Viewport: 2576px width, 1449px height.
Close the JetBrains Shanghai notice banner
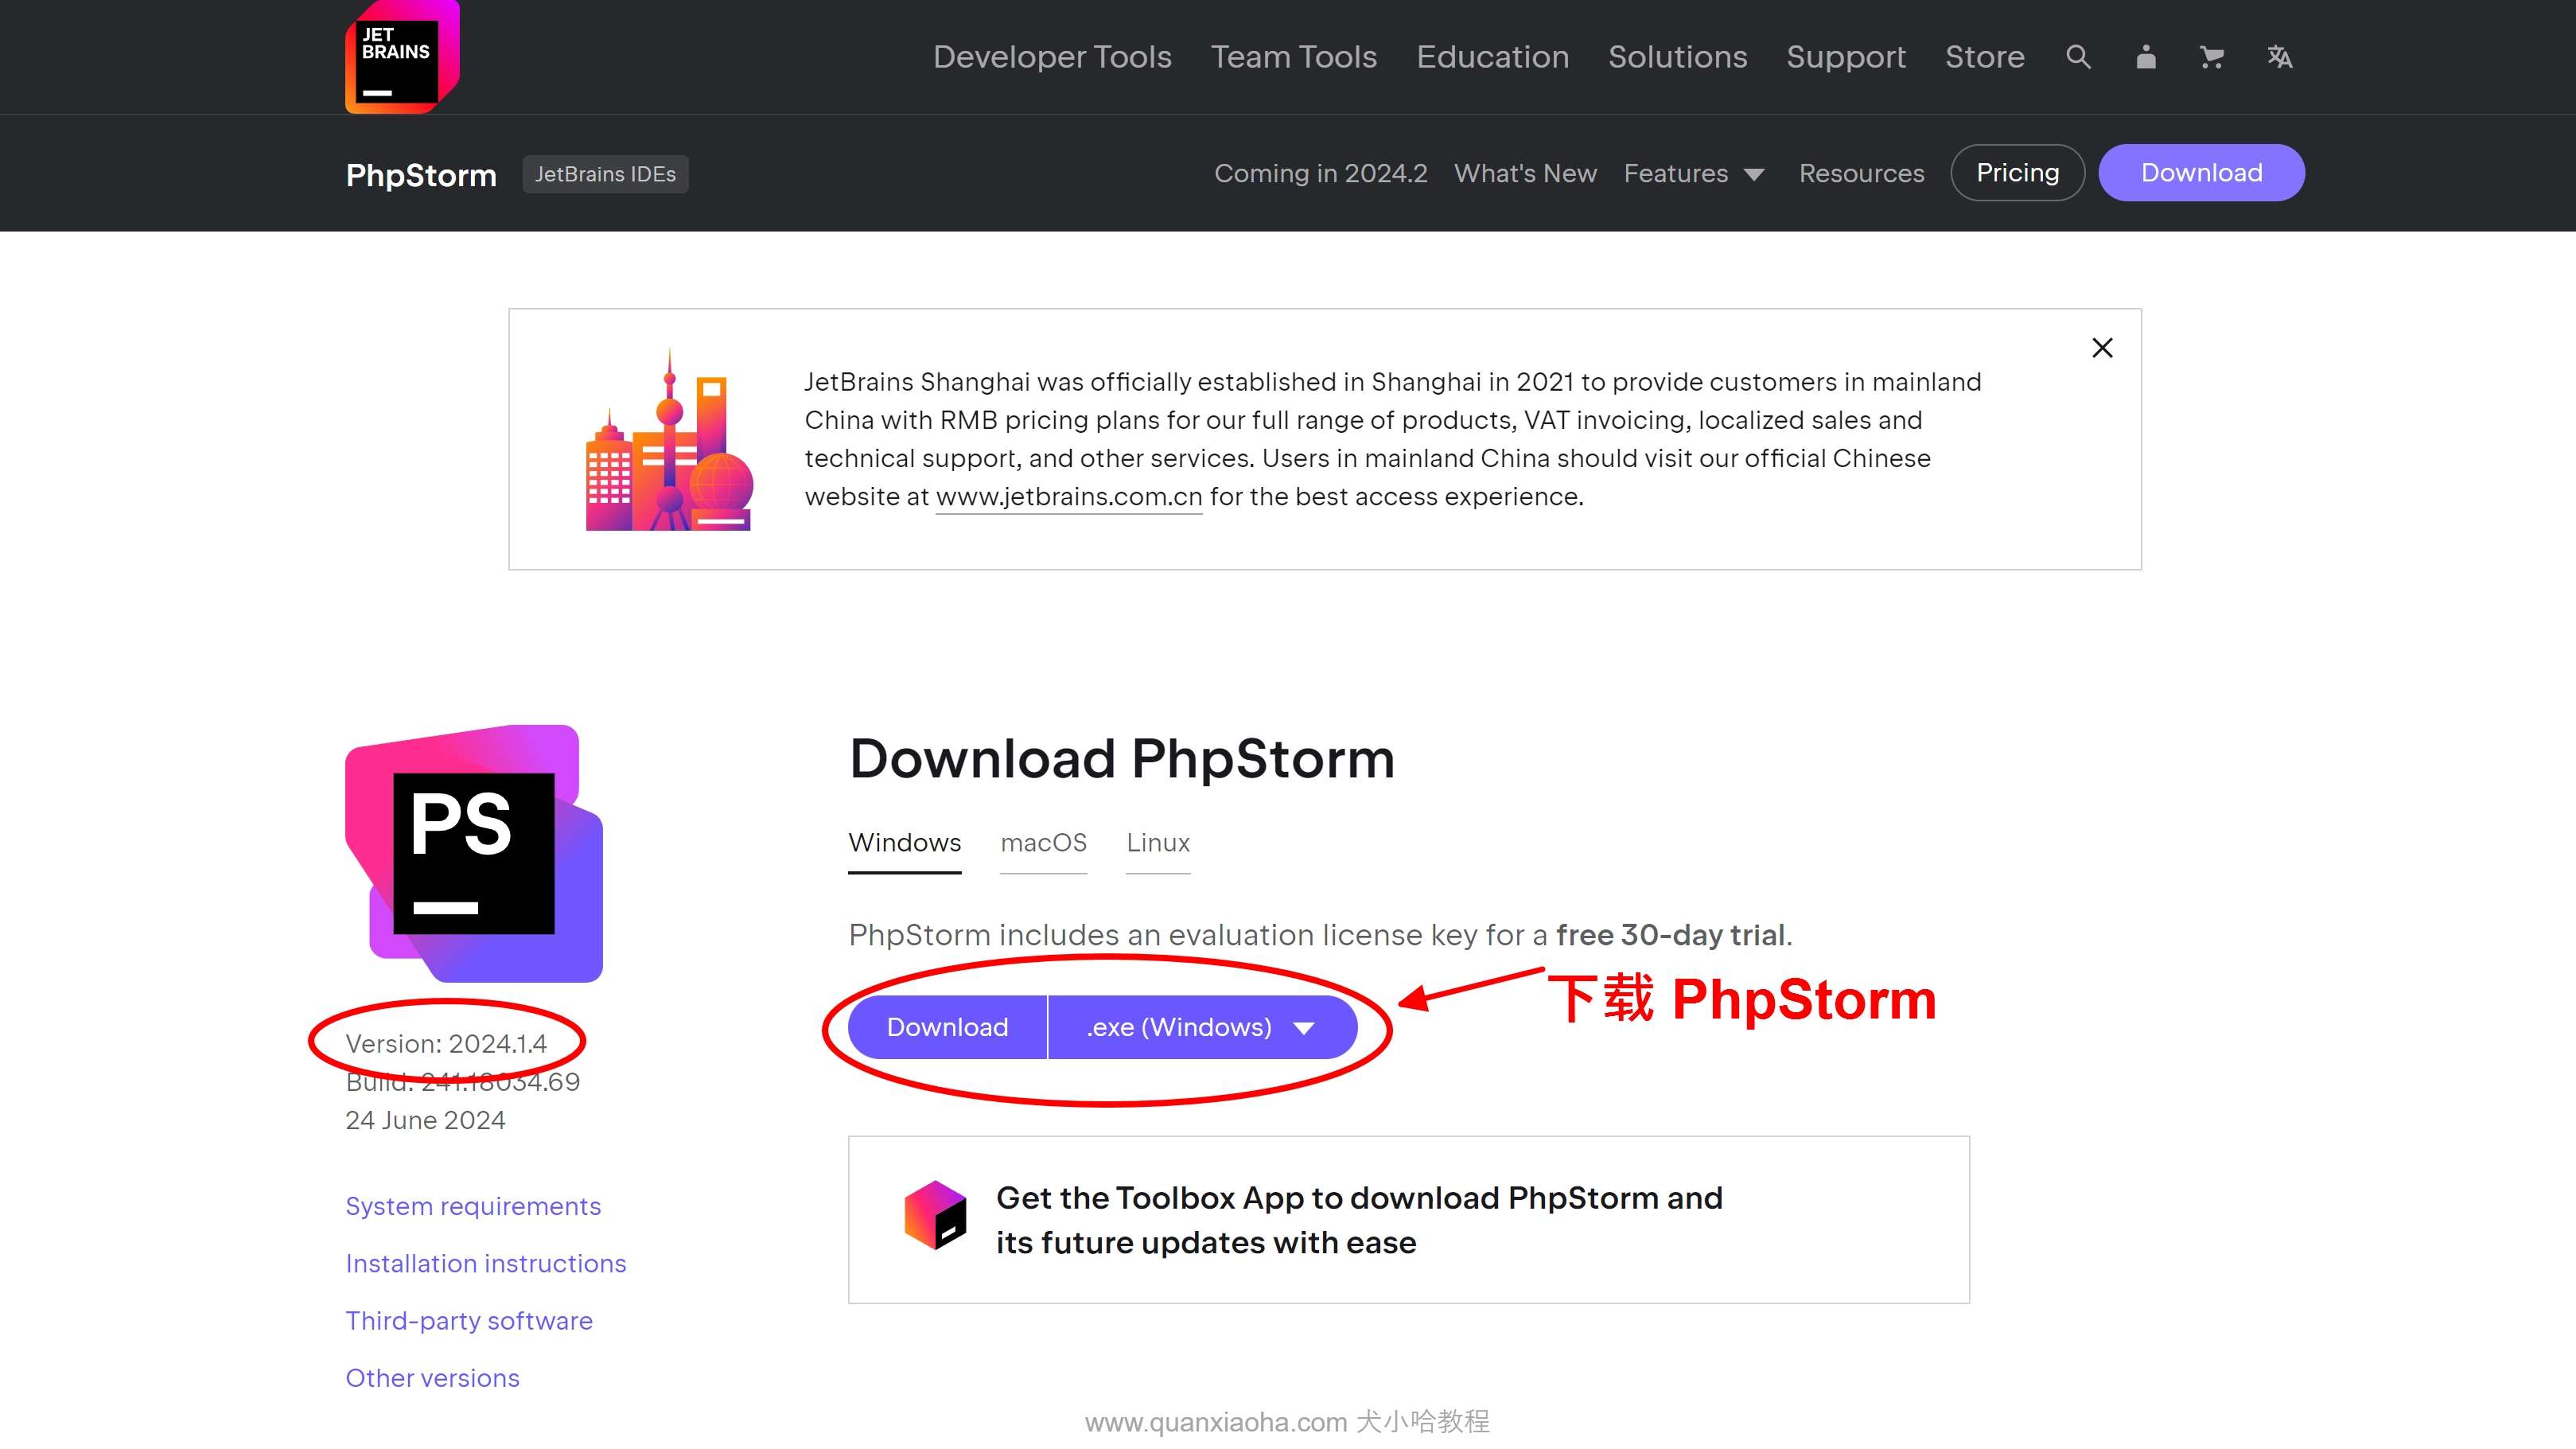tap(2102, 348)
